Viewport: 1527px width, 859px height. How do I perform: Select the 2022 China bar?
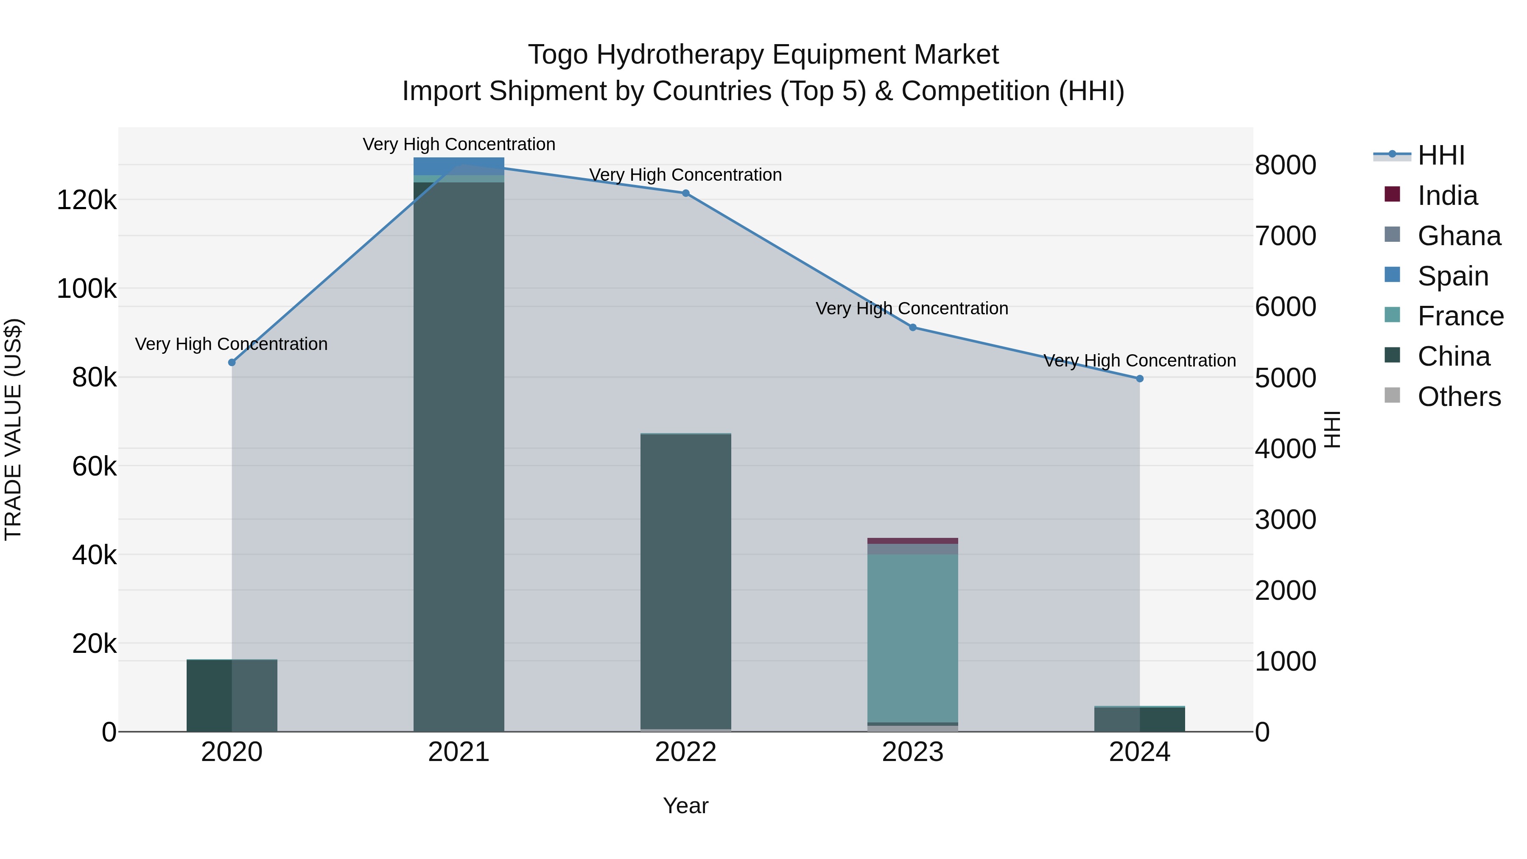pos(686,582)
